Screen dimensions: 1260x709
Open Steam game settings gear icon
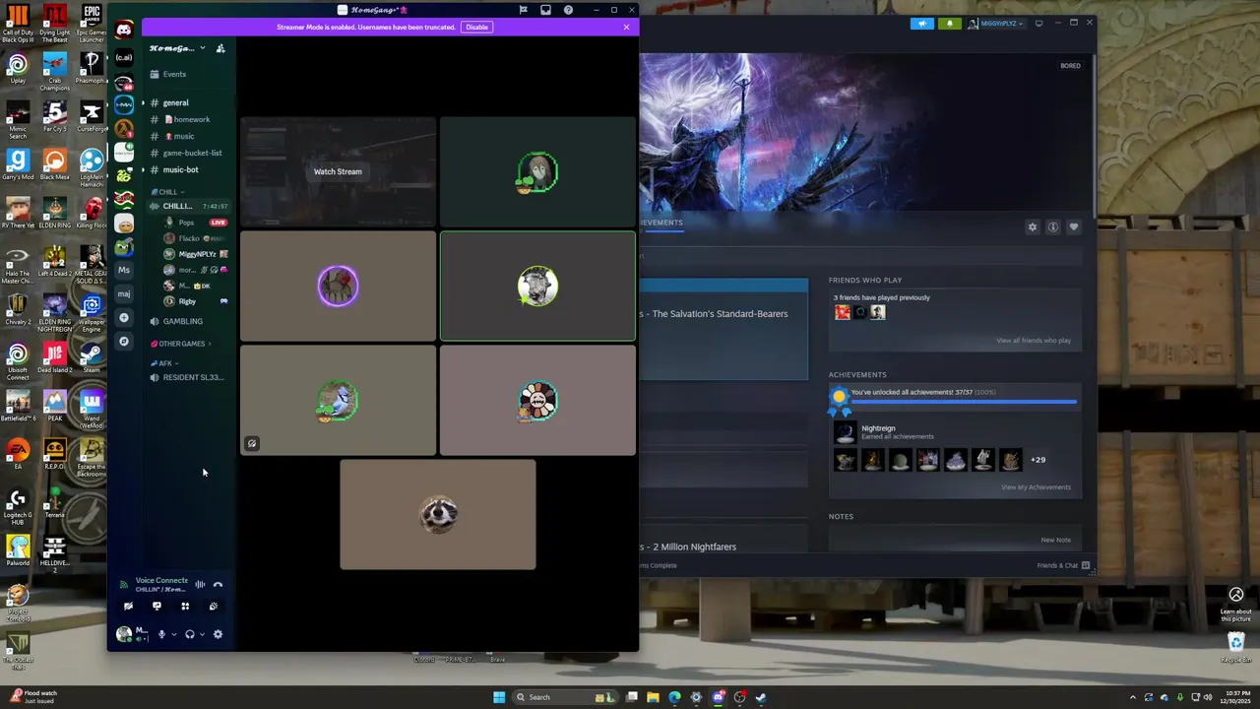(1033, 227)
